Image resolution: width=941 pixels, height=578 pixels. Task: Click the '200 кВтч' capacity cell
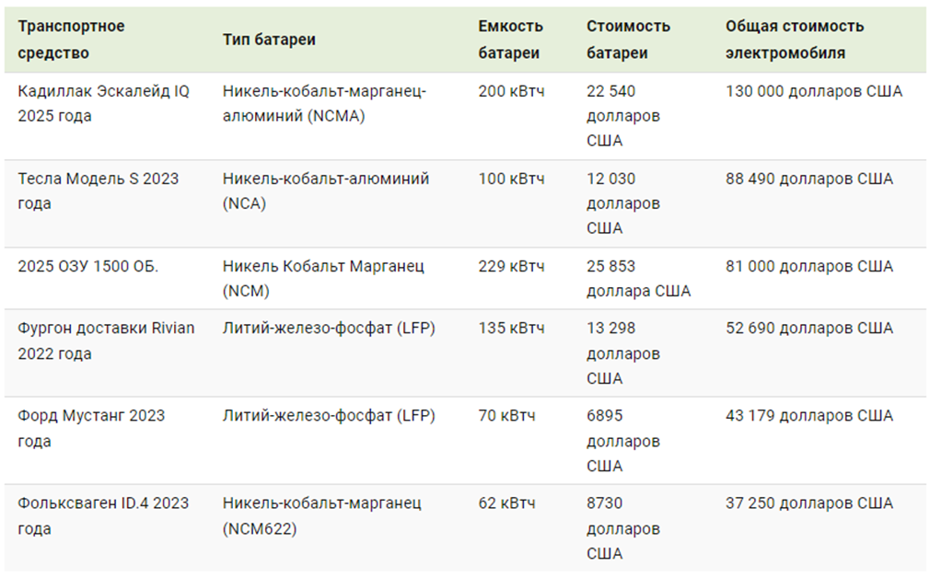511,91
